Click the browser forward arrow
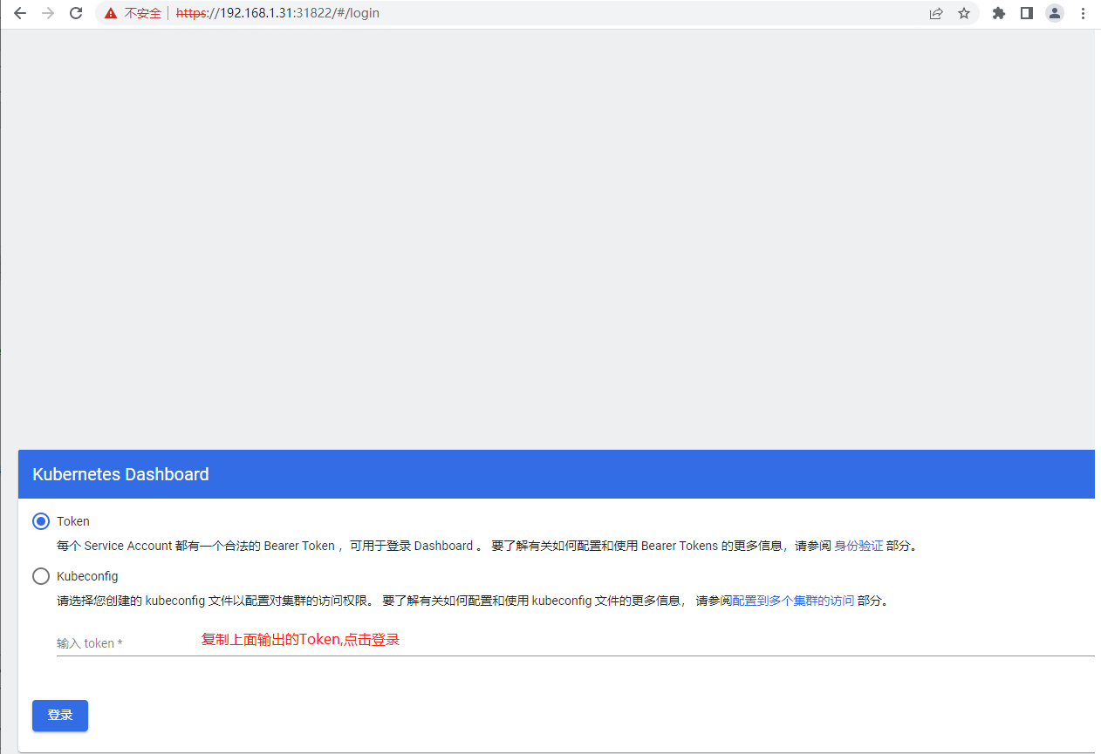 [48, 13]
